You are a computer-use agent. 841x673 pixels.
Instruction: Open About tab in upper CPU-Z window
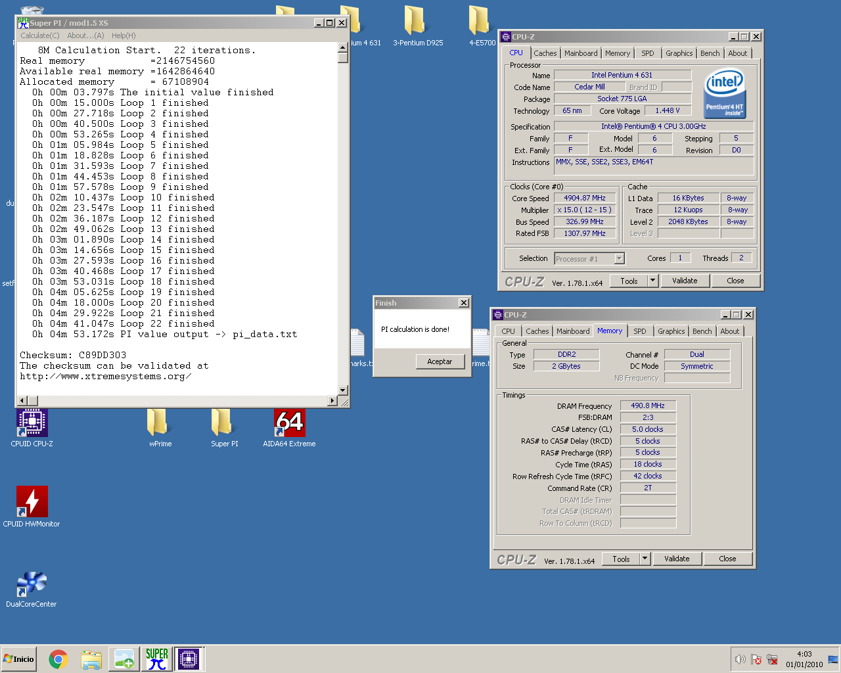737,53
